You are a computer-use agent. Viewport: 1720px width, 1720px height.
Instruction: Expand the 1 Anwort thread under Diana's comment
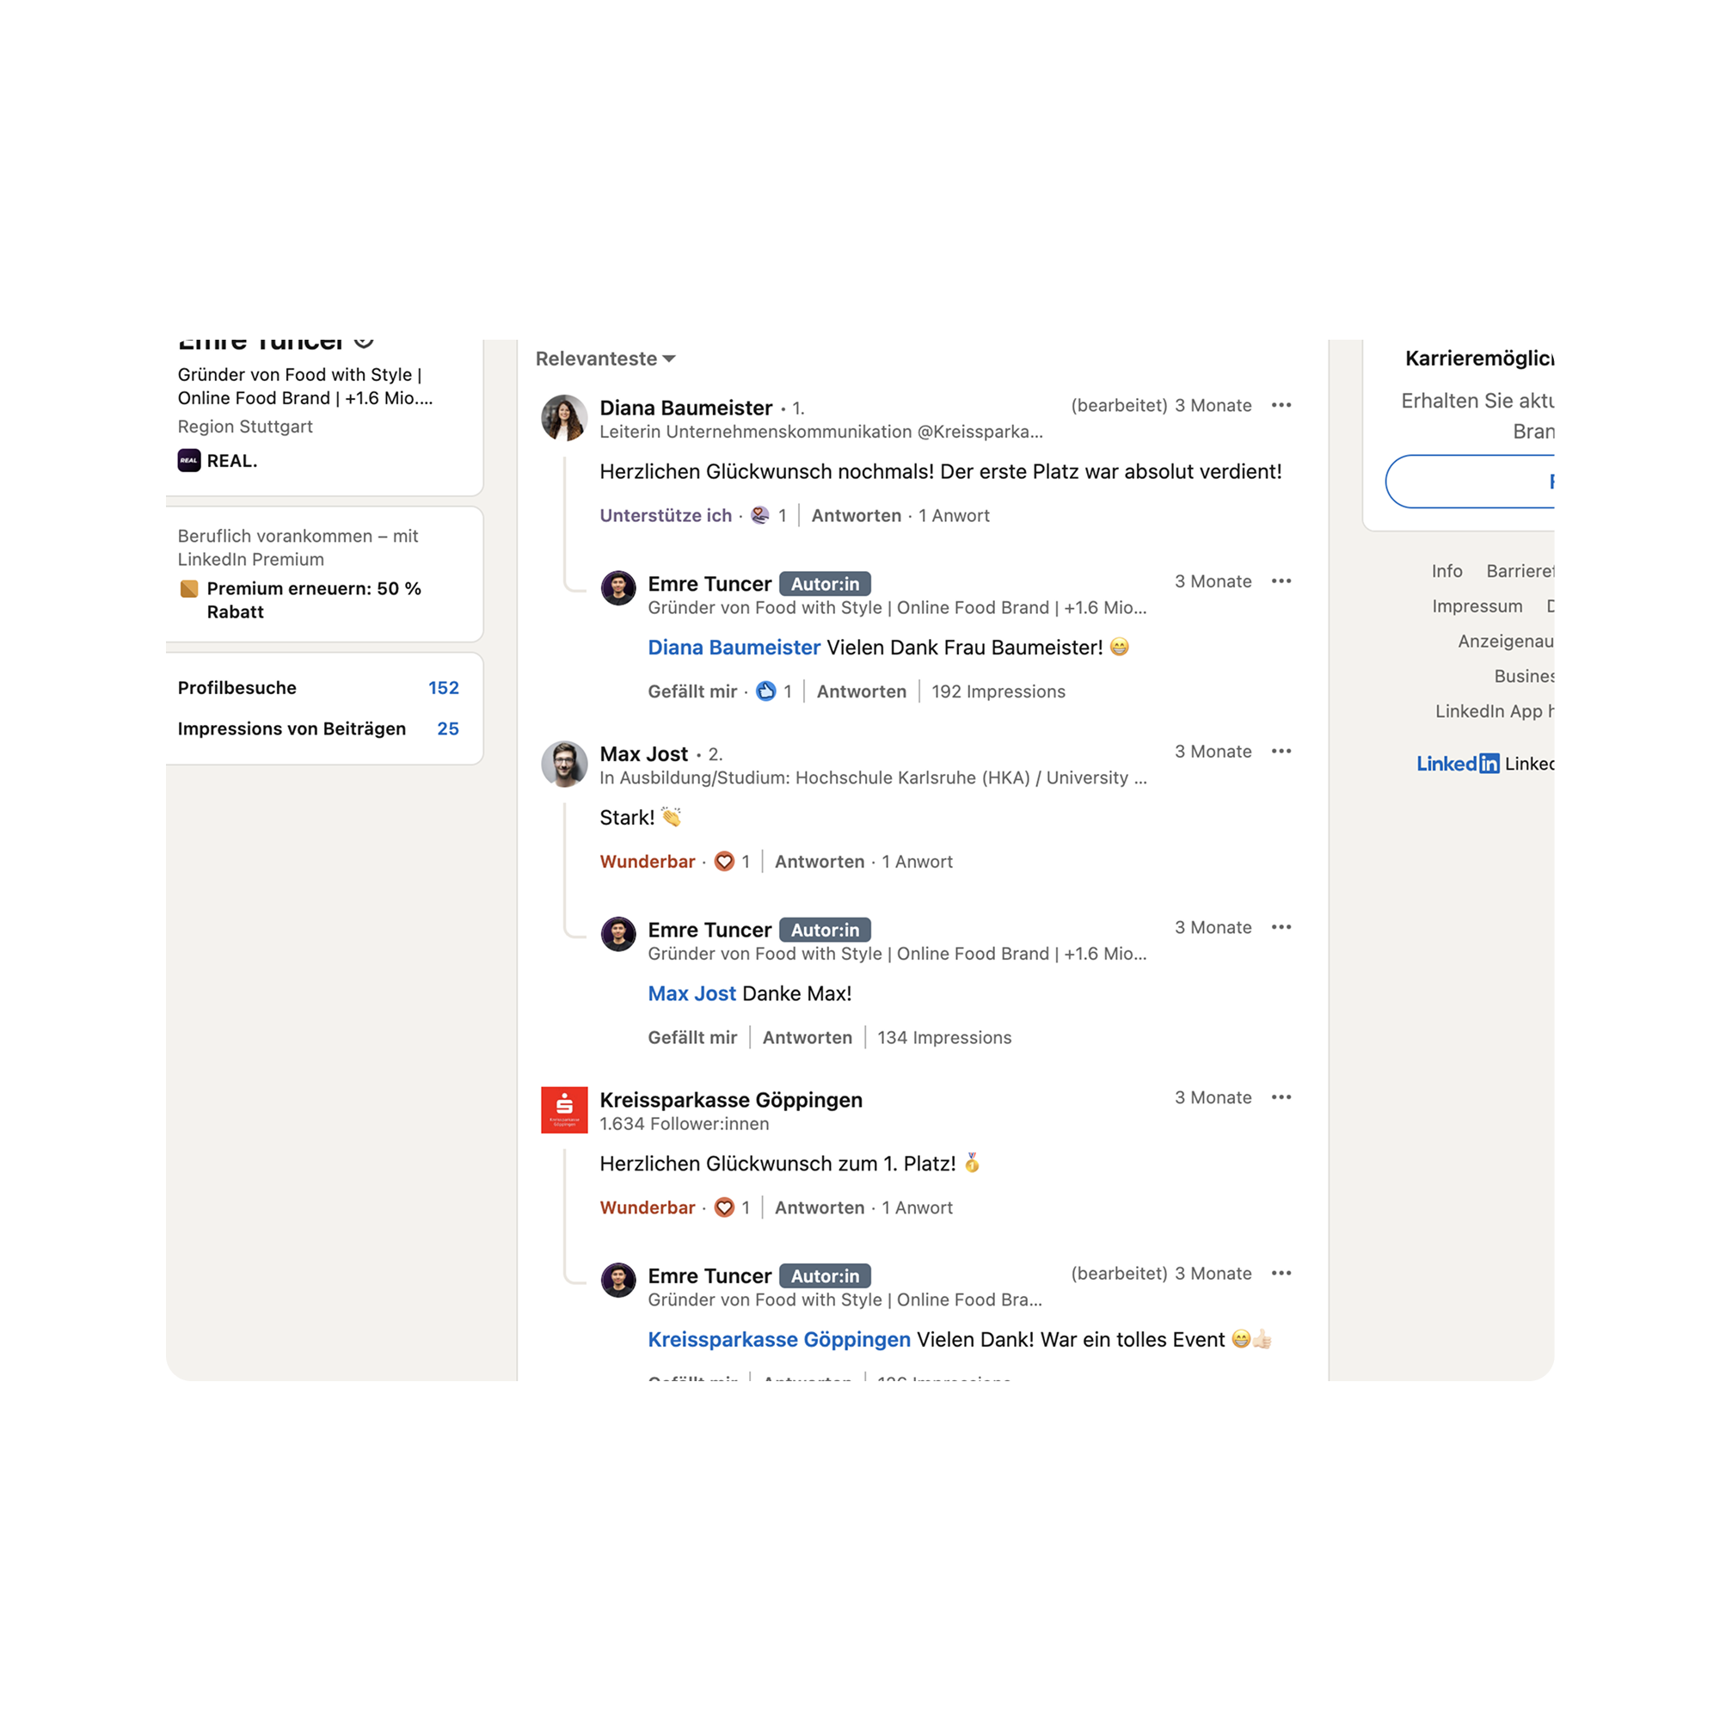955,515
